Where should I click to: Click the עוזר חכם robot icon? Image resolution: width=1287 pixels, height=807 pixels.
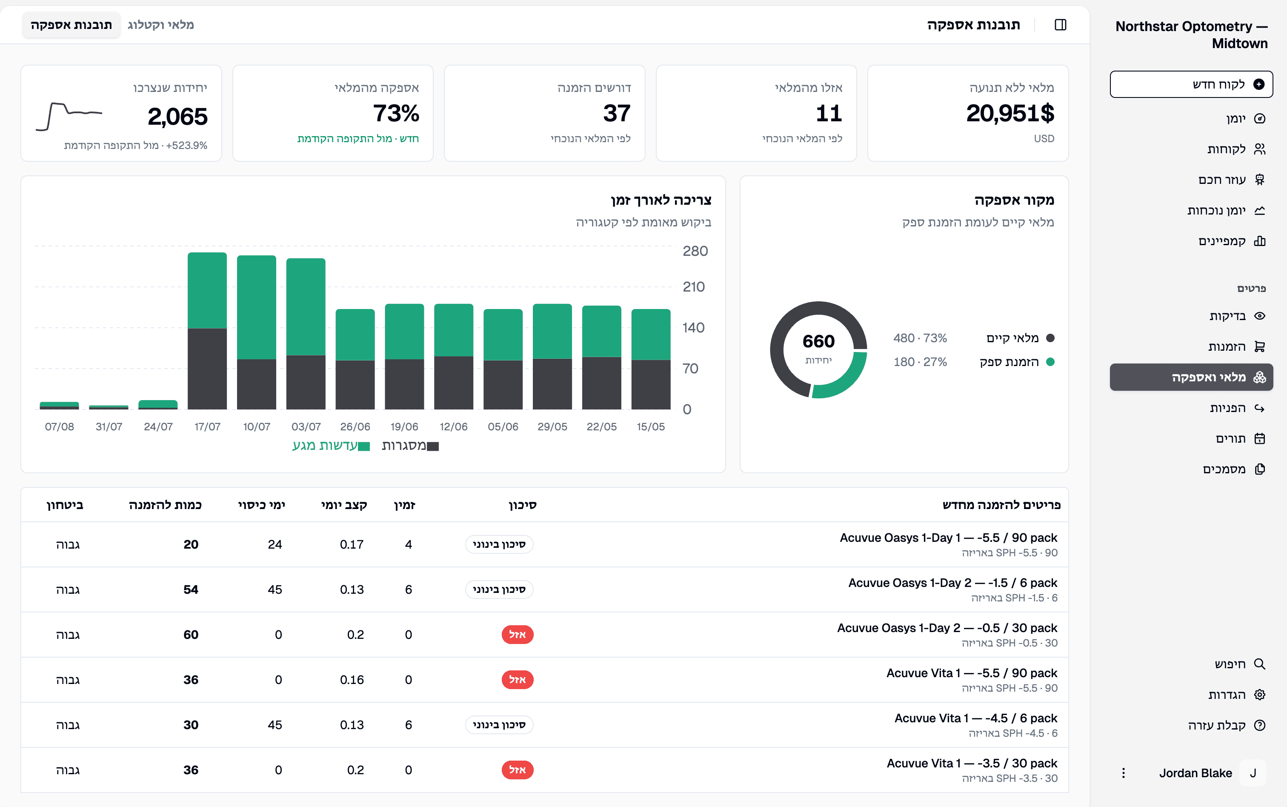point(1259,179)
